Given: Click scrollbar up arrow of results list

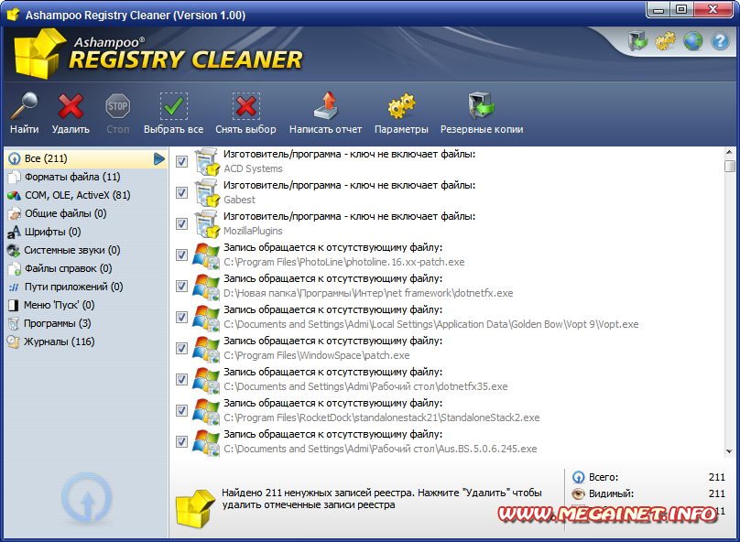Looking at the screenshot, I should point(730,152).
